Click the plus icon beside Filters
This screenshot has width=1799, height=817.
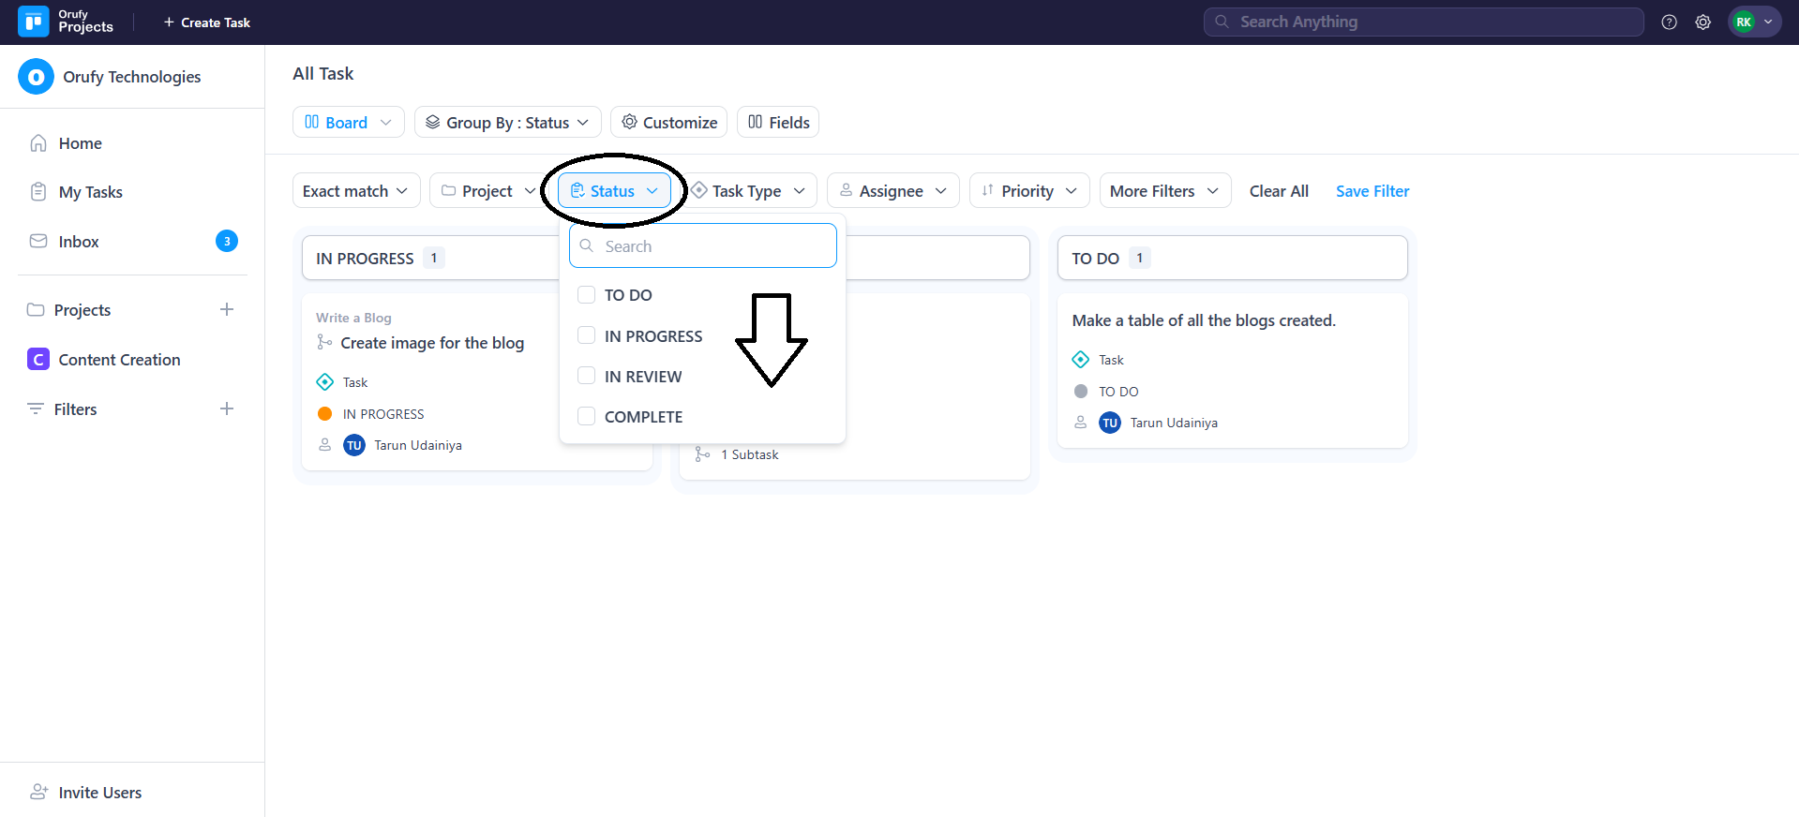pyautogui.click(x=227, y=409)
